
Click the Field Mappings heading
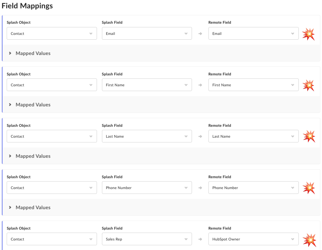pos(27,6)
